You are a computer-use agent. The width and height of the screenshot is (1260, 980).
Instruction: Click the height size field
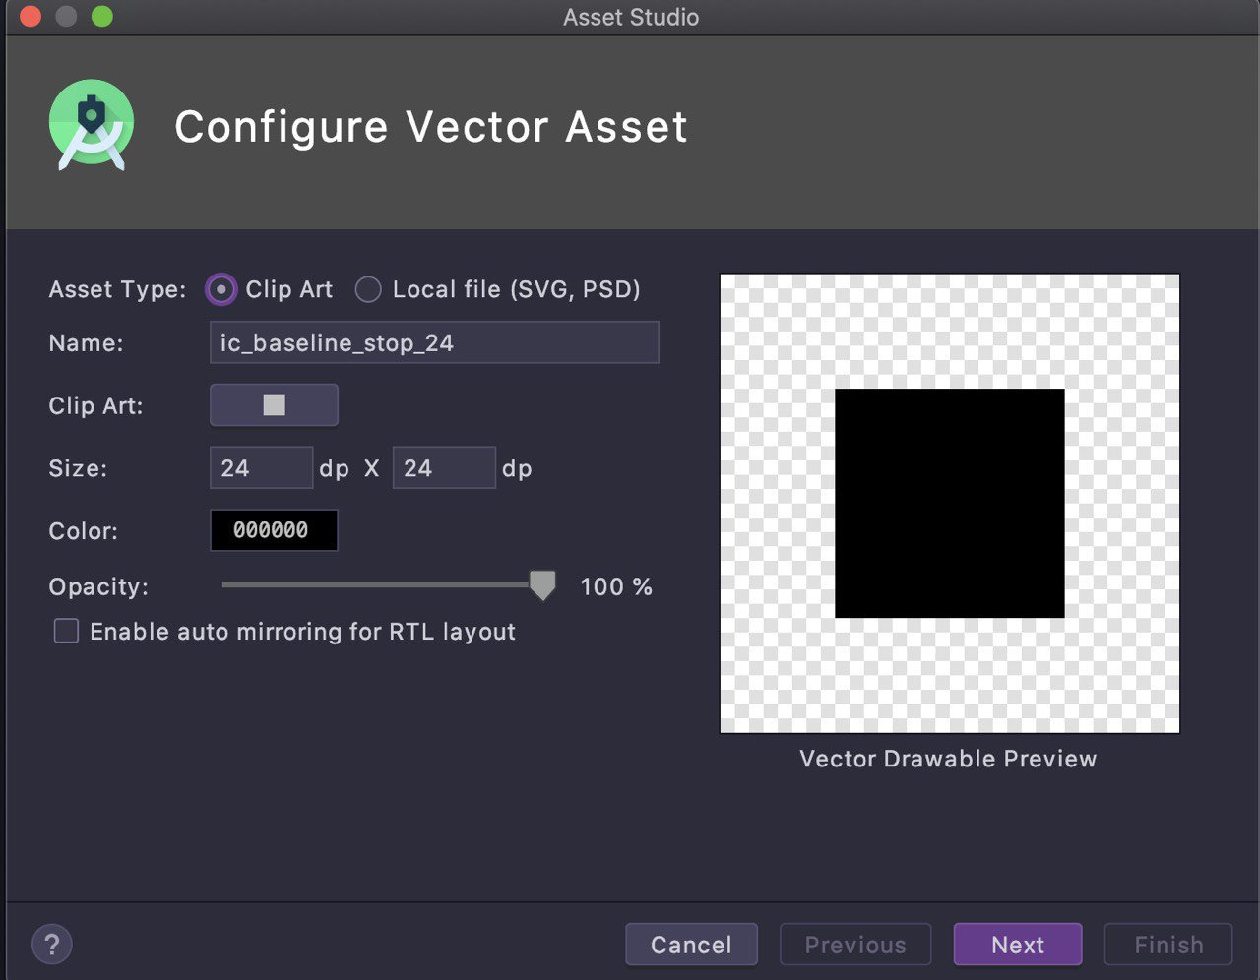coord(444,467)
